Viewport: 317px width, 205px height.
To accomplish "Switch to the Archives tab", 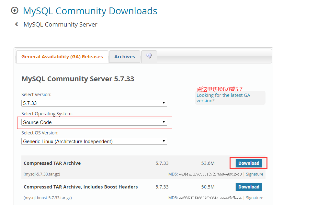I will click(125, 57).
